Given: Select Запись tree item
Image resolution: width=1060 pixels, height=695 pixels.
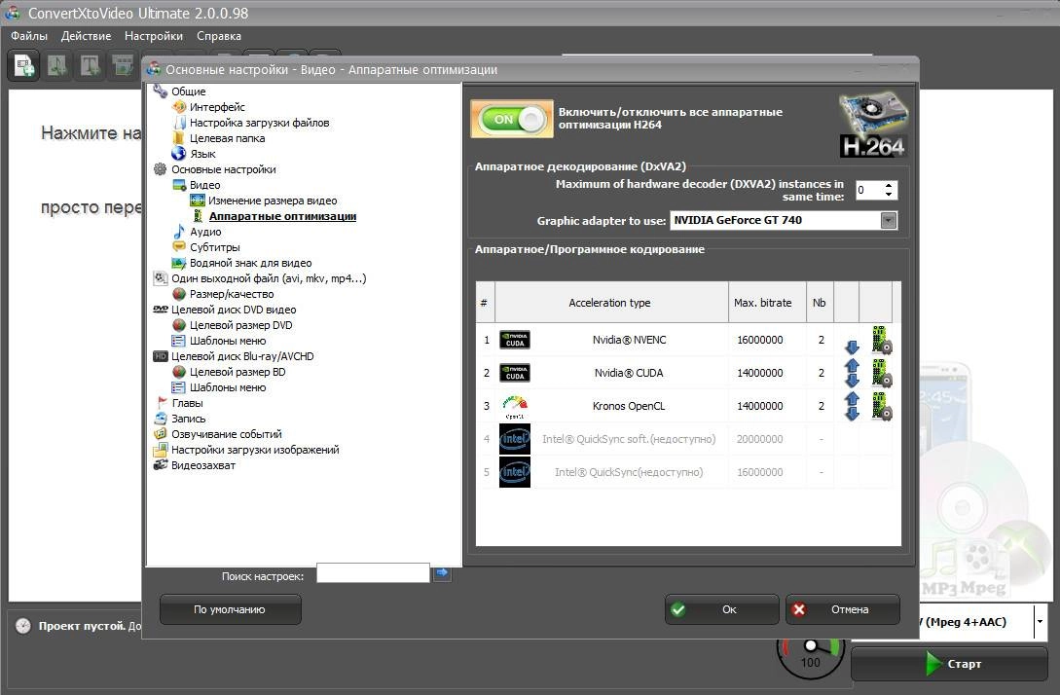Looking at the screenshot, I should pos(189,418).
